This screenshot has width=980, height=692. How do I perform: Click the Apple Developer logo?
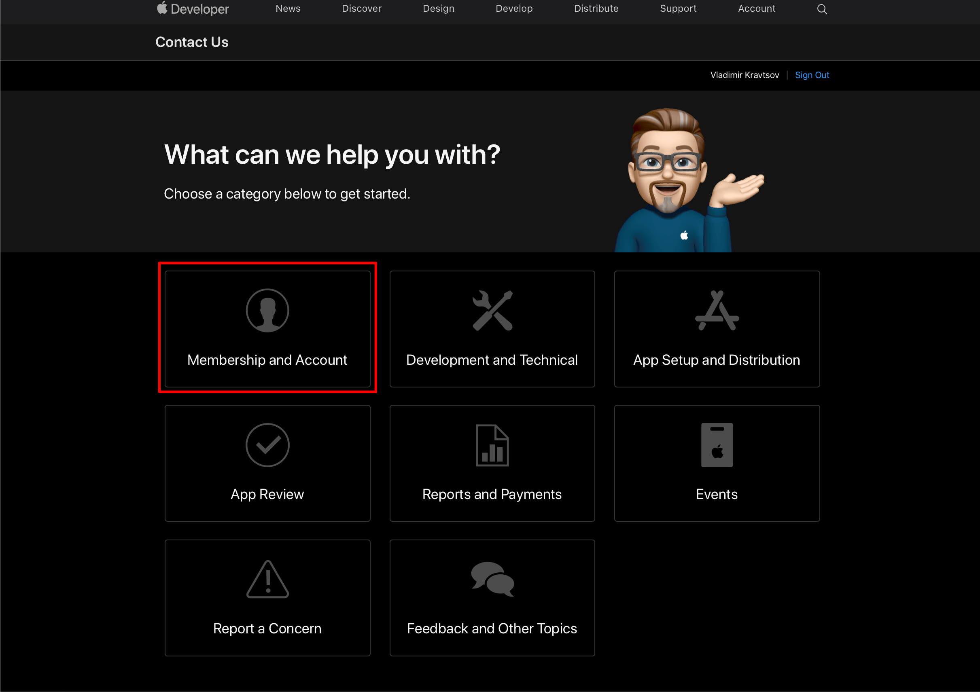click(193, 8)
